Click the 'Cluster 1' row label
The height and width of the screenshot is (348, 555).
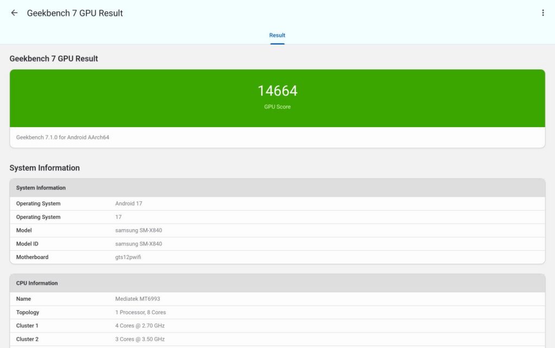[27, 326]
